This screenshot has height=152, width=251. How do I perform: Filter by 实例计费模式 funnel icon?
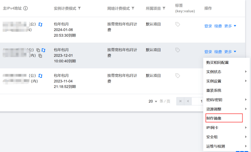pos(79,8)
